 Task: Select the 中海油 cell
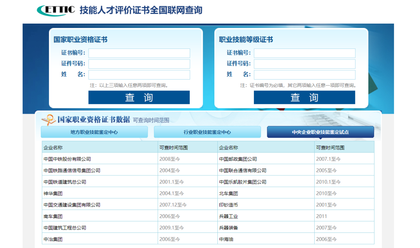(266, 239)
